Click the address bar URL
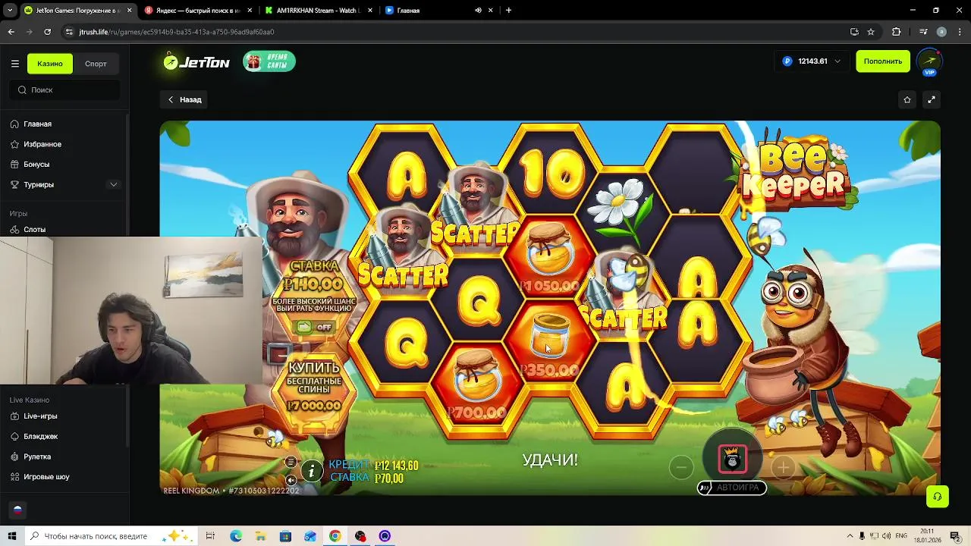 click(x=177, y=32)
